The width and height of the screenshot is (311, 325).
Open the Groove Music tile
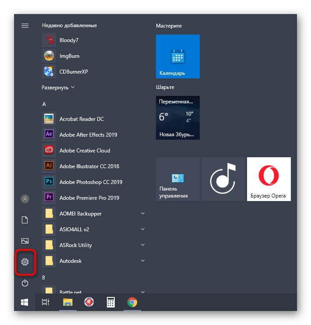(223, 179)
